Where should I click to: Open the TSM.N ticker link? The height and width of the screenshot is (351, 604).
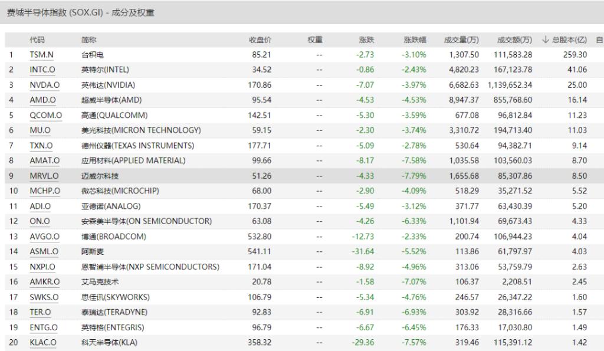(x=42, y=54)
